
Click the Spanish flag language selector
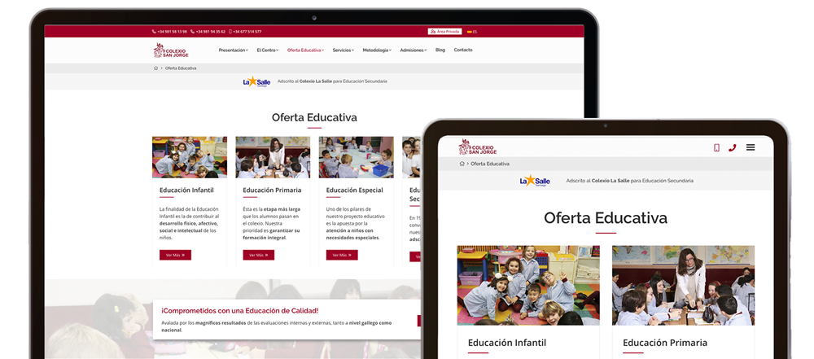[x=472, y=32]
